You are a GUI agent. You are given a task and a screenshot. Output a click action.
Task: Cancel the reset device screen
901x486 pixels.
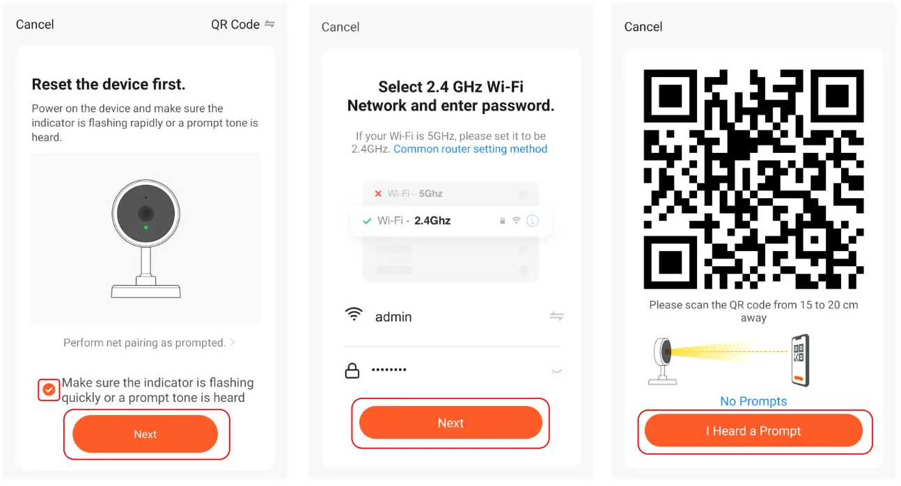point(35,24)
